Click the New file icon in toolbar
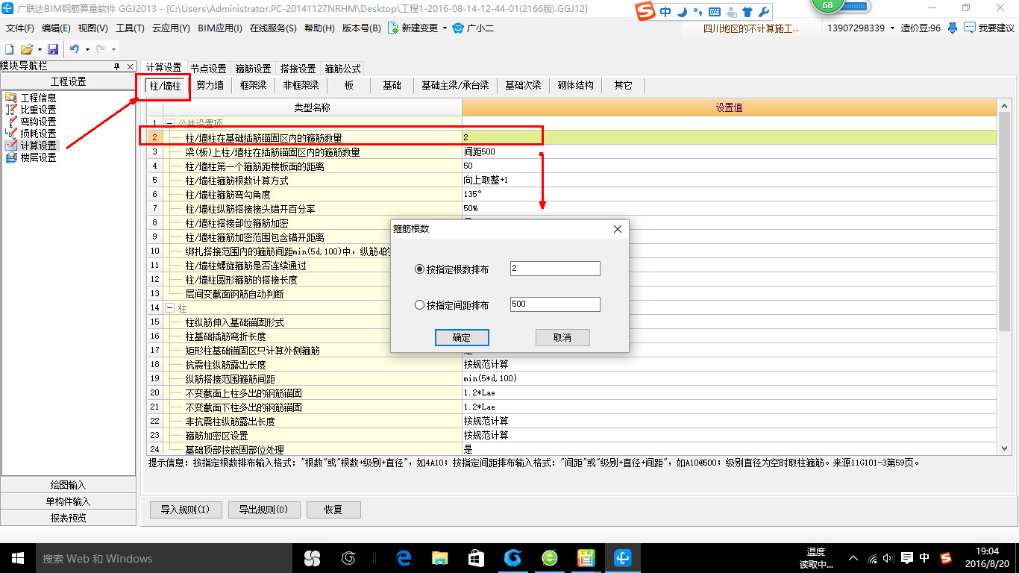Viewport: 1019px width, 573px height. (9, 49)
